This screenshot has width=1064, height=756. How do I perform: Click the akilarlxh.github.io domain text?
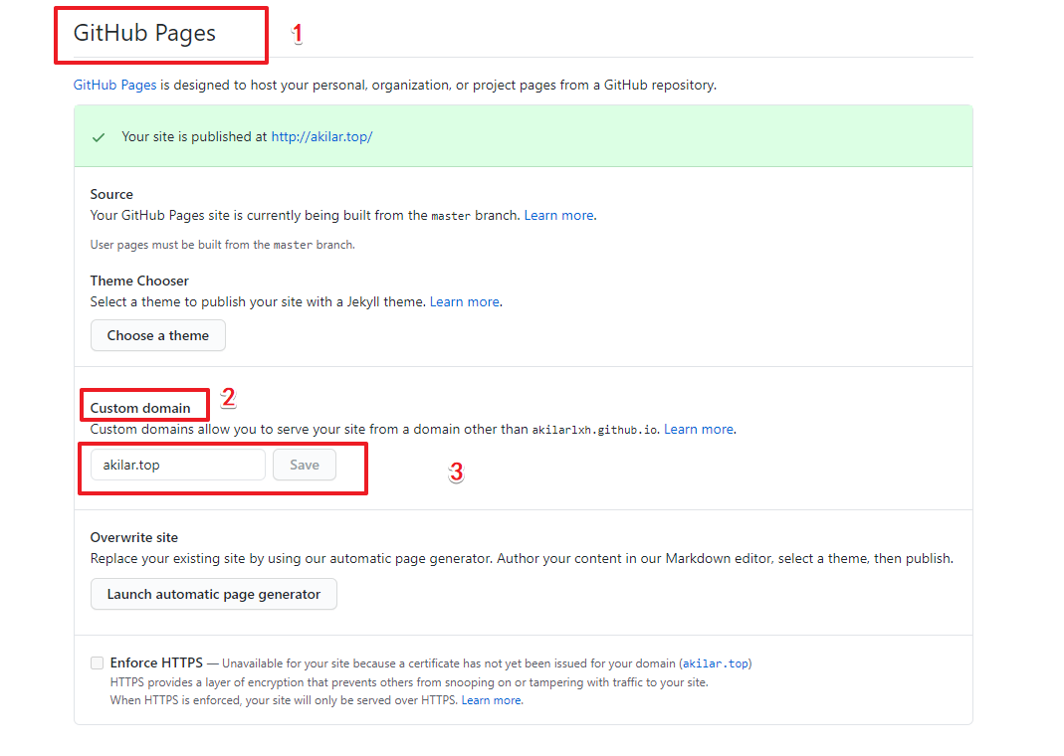tap(594, 430)
